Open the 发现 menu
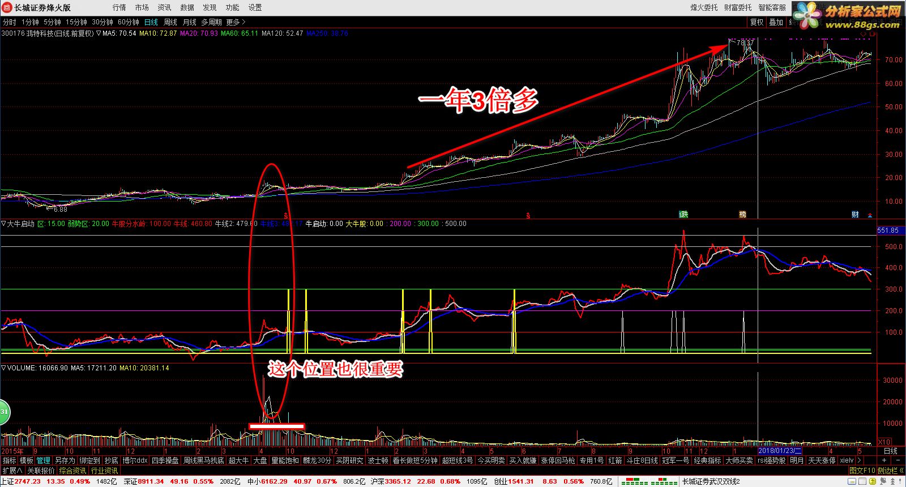 click(x=210, y=7)
